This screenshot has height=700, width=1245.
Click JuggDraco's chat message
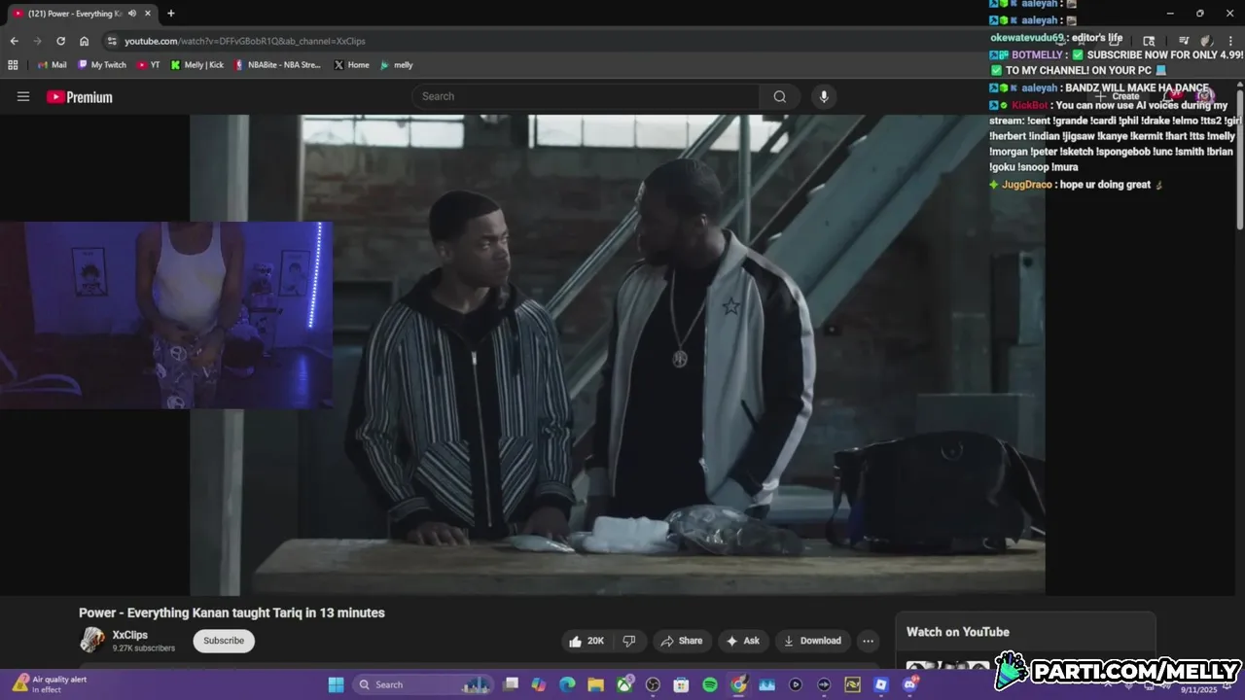1076,185
